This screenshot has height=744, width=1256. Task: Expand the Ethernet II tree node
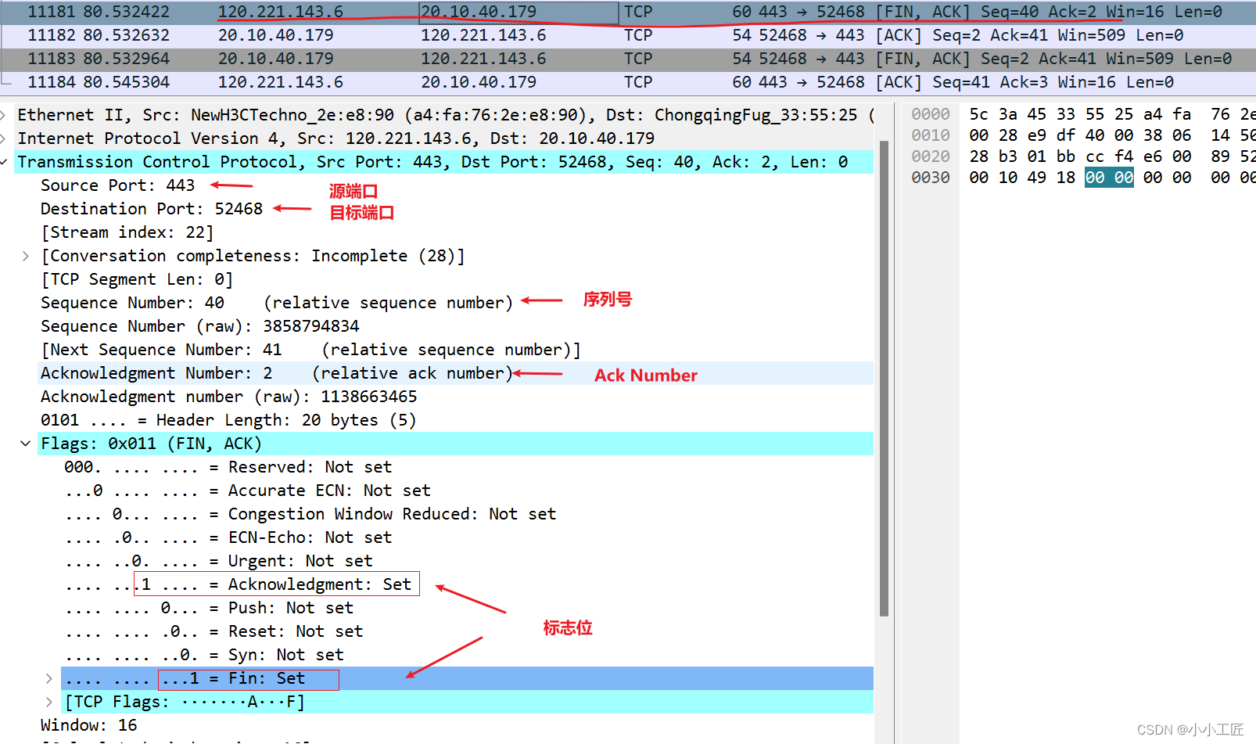coord(4,115)
